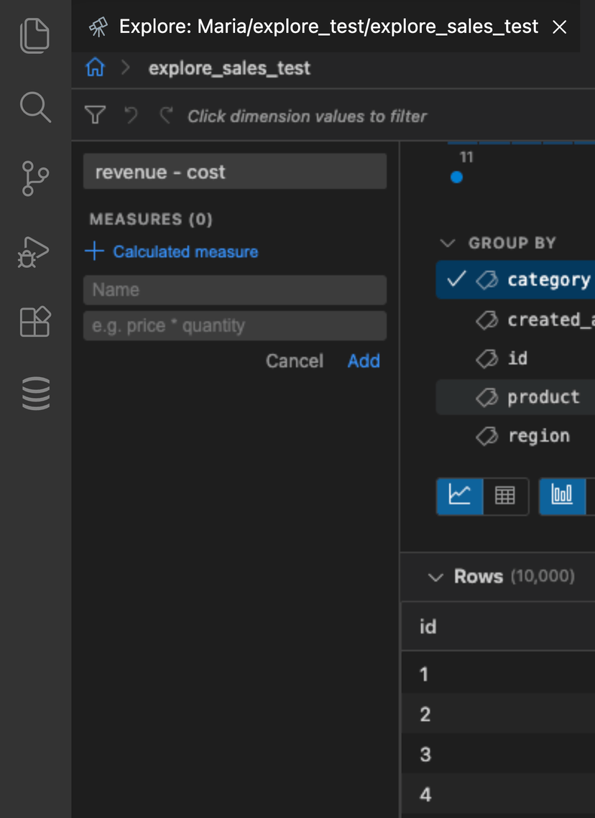Select the explore_sales_test breadcrumb

tap(229, 68)
